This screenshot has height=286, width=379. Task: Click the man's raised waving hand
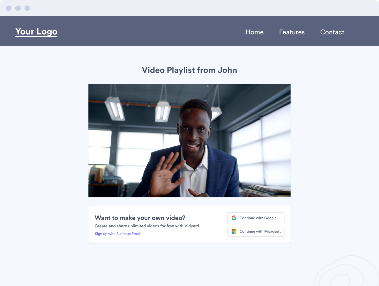click(166, 174)
